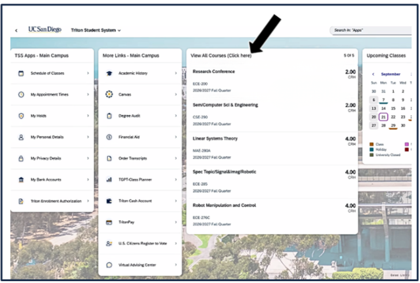The height and width of the screenshot is (283, 420).
Task: Click the My Holds shield icon
Action: (x=21, y=116)
